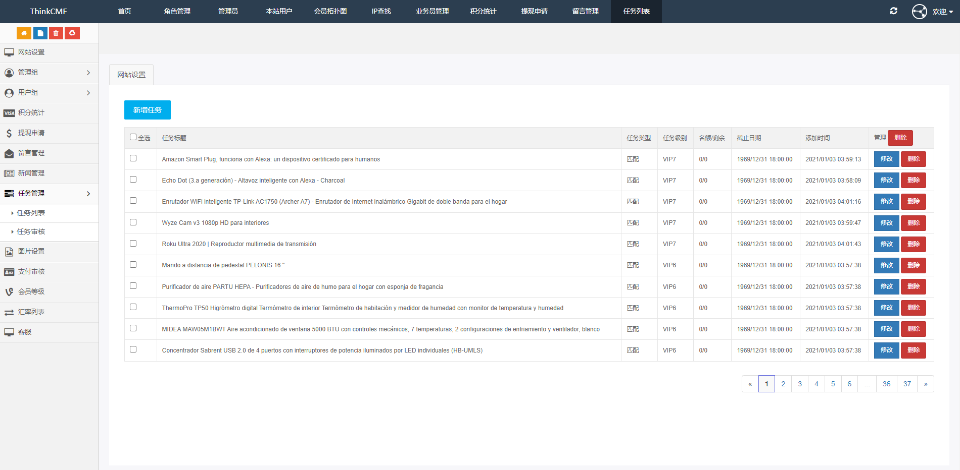Screen dimensions: 960x470
Task: Click the exchange arrows icon beside 汇率列表
Action: point(9,312)
